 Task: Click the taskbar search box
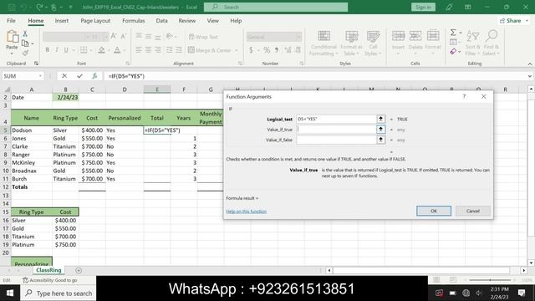pyautogui.click(x=59, y=293)
